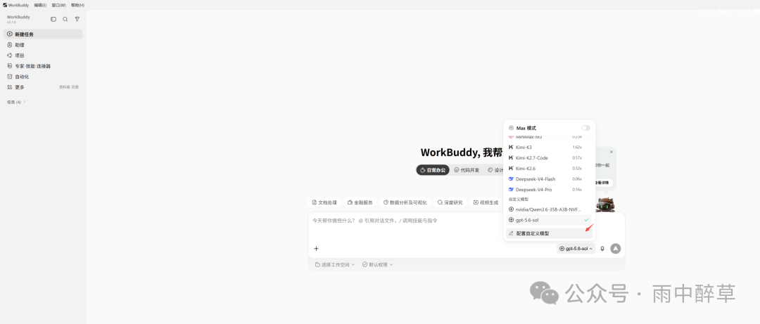The height and width of the screenshot is (324, 760).
Task: Choose the 文档处理 quick chip
Action: [x=324, y=202]
